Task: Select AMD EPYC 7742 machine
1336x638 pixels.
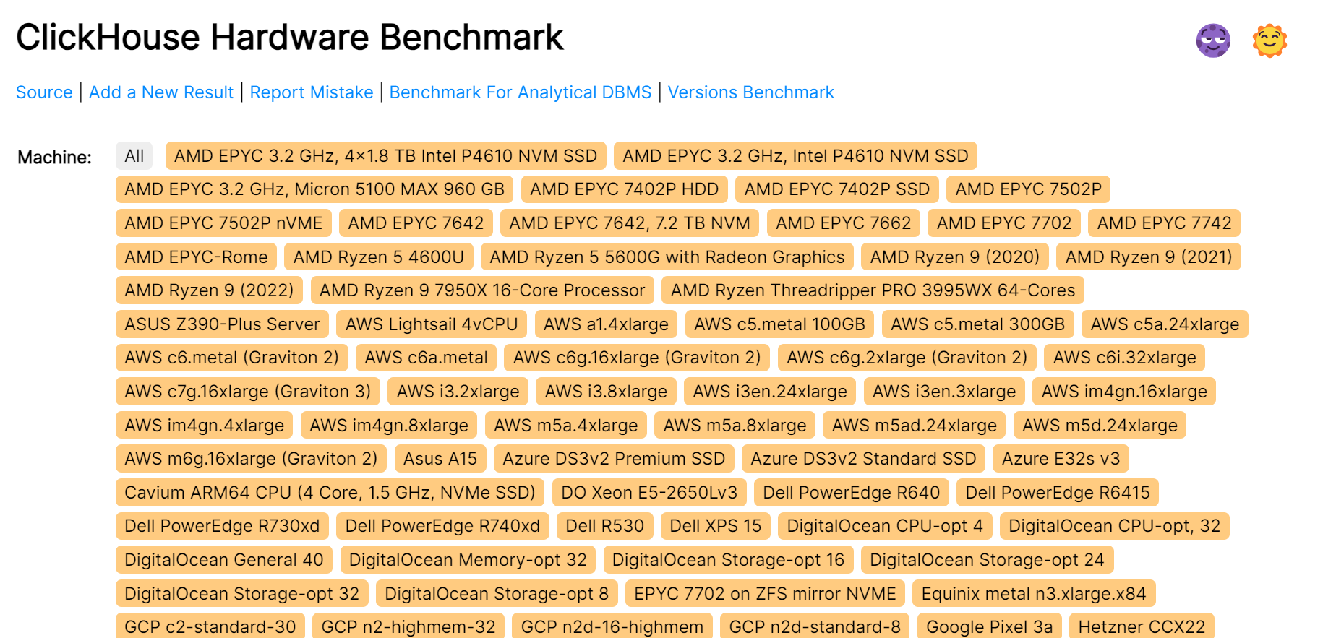Action: 1165,223
